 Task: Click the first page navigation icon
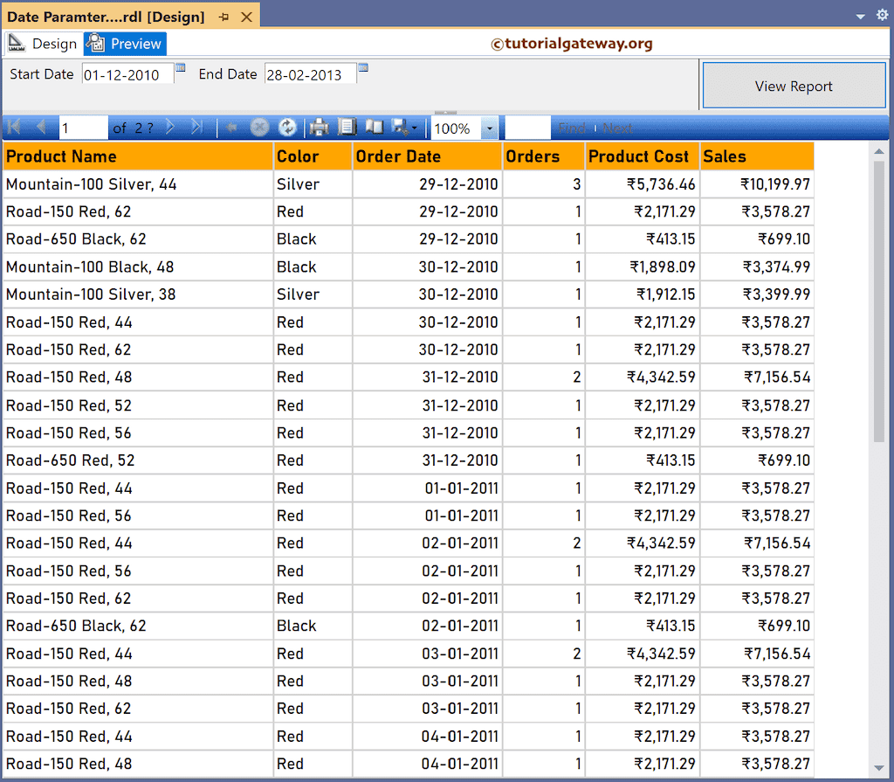pyautogui.click(x=13, y=128)
